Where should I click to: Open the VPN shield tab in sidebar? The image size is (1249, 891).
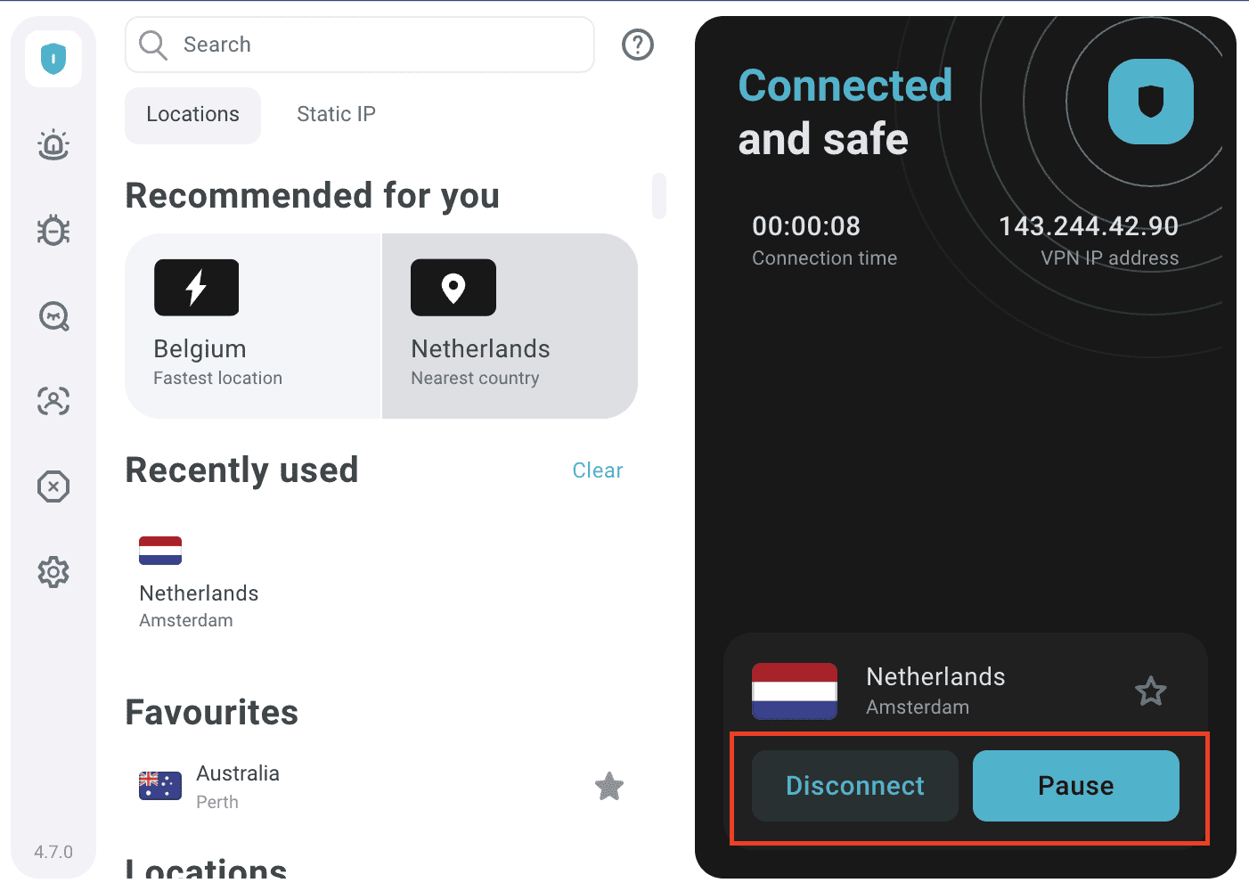(53, 59)
